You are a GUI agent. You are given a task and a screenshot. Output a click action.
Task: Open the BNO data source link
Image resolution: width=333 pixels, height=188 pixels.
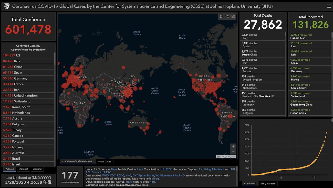(x=182, y=175)
